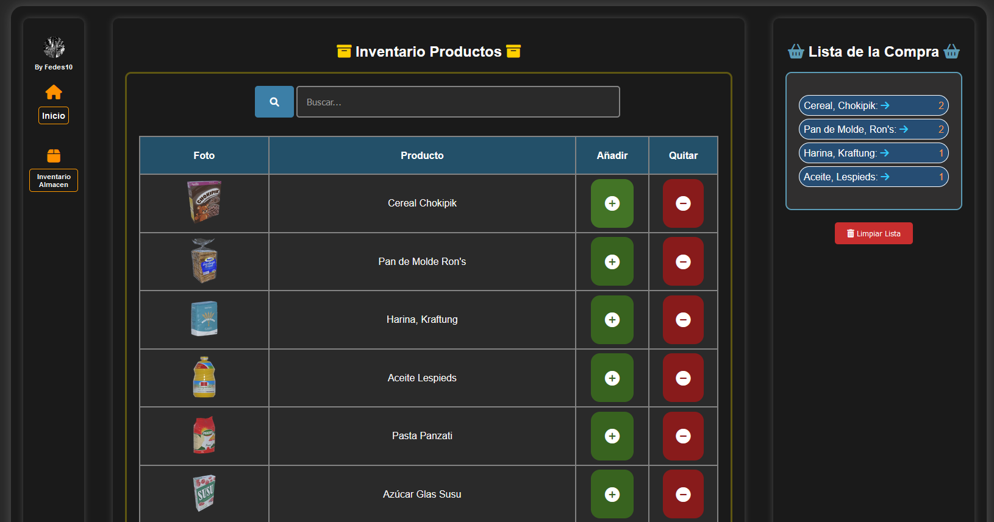Screen dimensions: 994x522
Task: Add one Harina, Kraftung to the list
Action: click(612, 320)
